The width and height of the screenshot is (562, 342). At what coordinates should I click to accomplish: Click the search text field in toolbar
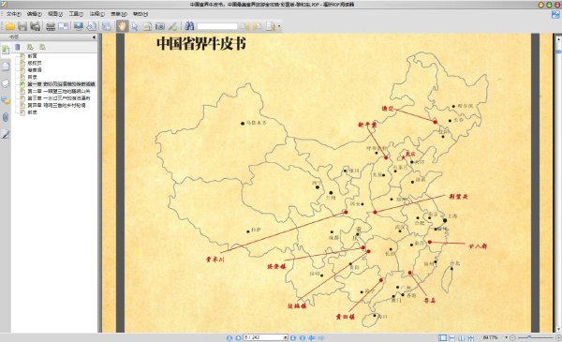click(217, 26)
